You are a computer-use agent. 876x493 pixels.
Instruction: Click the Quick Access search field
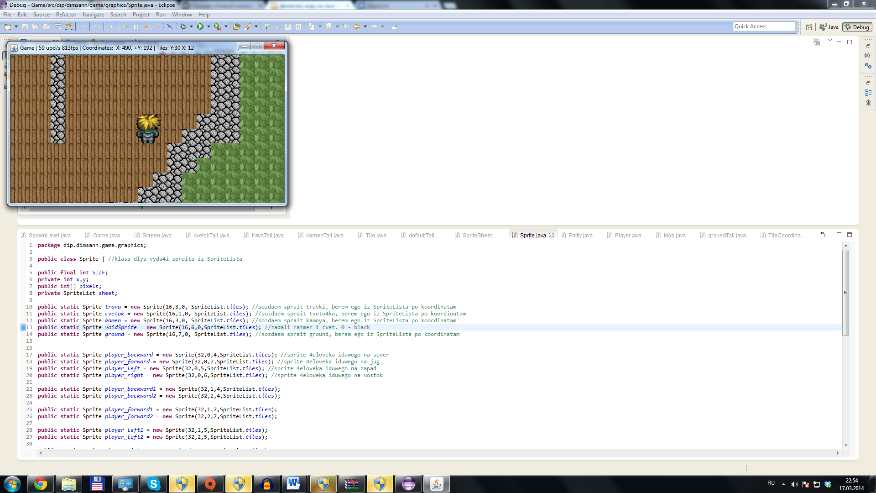[763, 26]
